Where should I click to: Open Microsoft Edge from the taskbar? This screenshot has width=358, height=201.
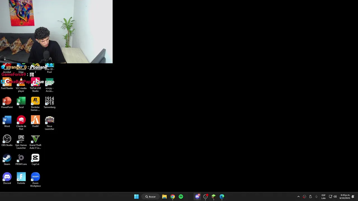click(222, 197)
